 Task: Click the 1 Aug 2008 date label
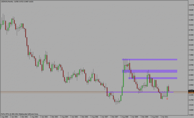[124, 117]
